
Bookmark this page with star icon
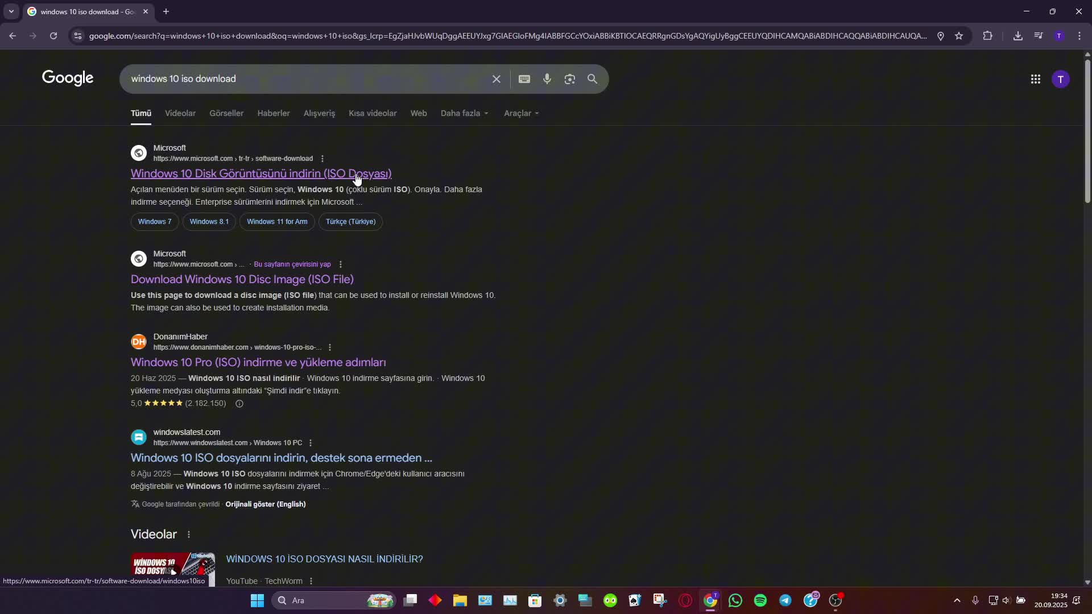point(959,36)
